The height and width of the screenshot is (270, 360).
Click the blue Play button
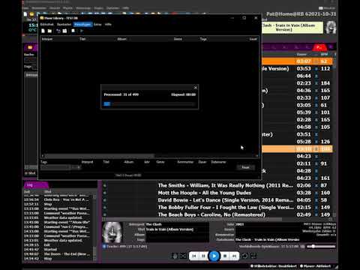pos(214,256)
